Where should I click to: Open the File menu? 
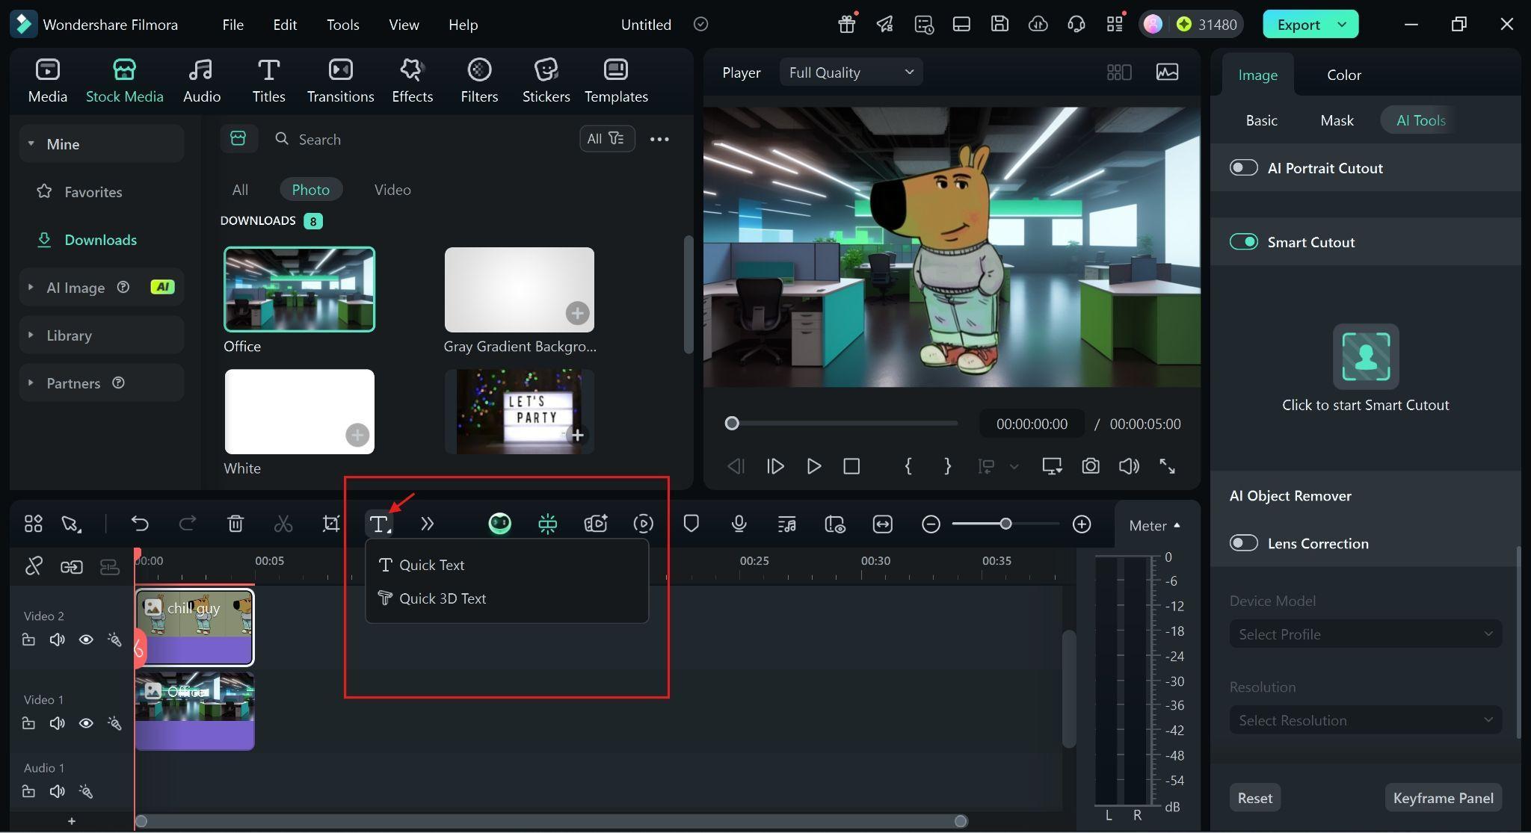click(232, 25)
